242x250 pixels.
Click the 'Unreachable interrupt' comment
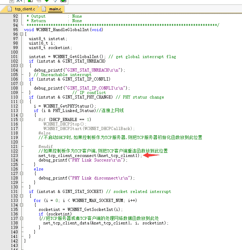tap(62, 75)
